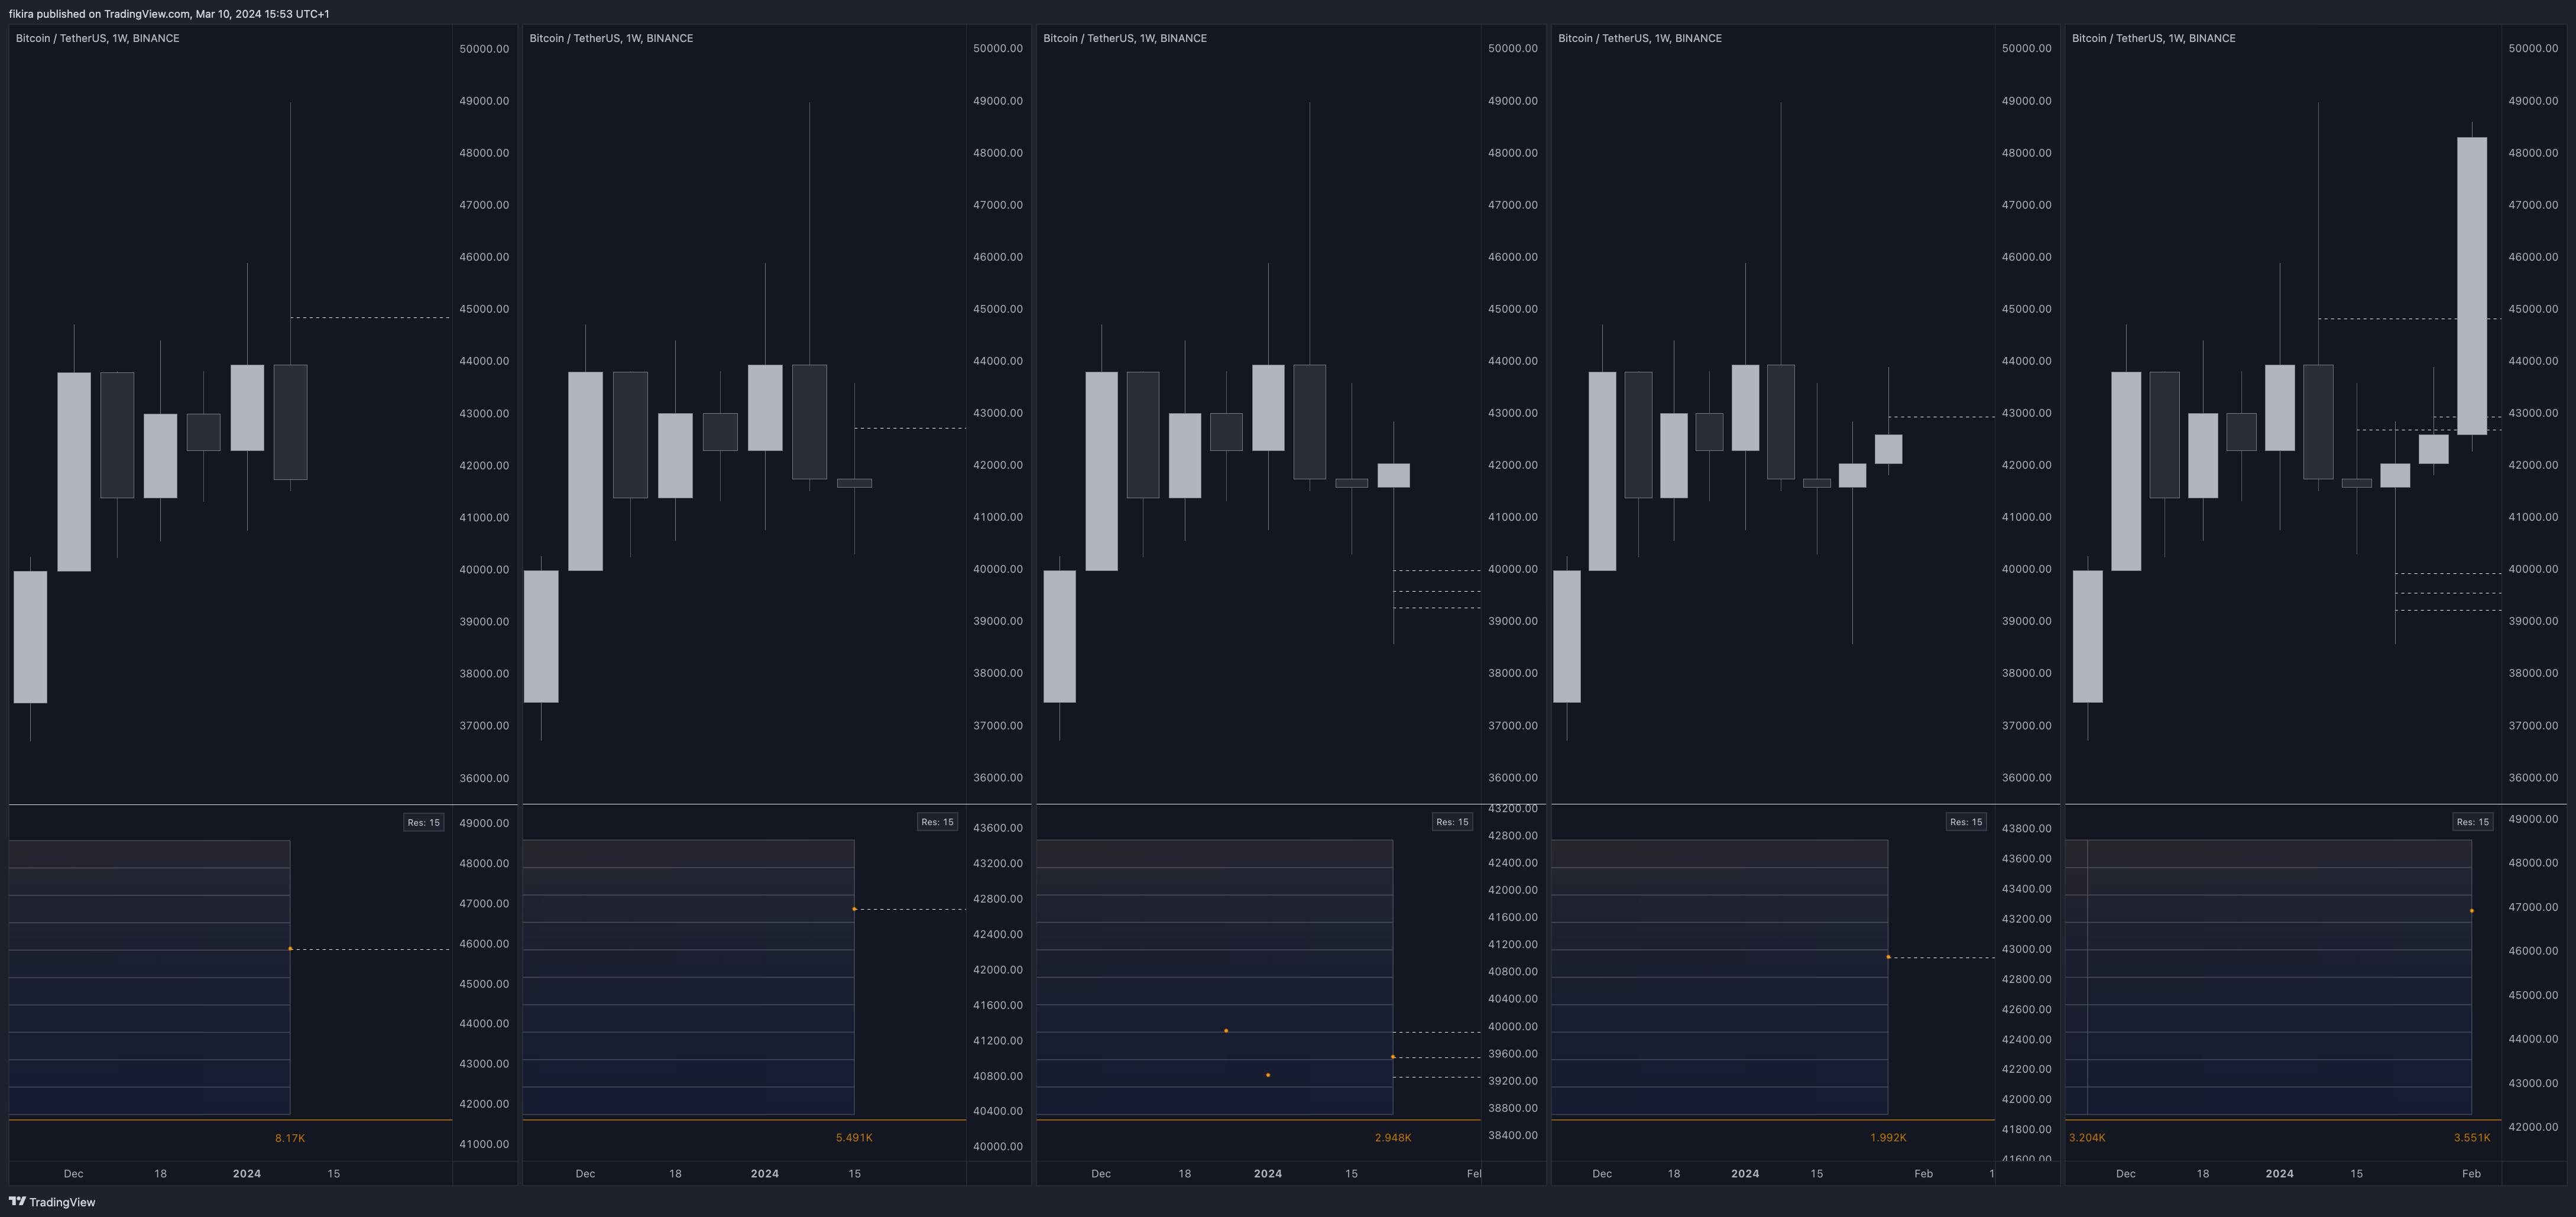Screen dimensions: 2576x1217
Task: Click the 38800.00 price axis label
Action: point(1513,1108)
